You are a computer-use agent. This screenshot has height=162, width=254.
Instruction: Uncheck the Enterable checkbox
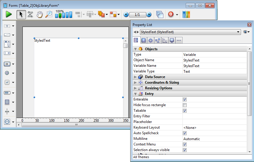click(x=185, y=100)
